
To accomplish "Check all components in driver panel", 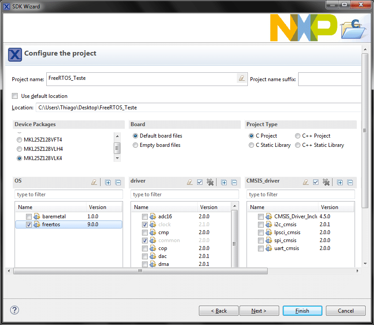I will tap(200, 183).
